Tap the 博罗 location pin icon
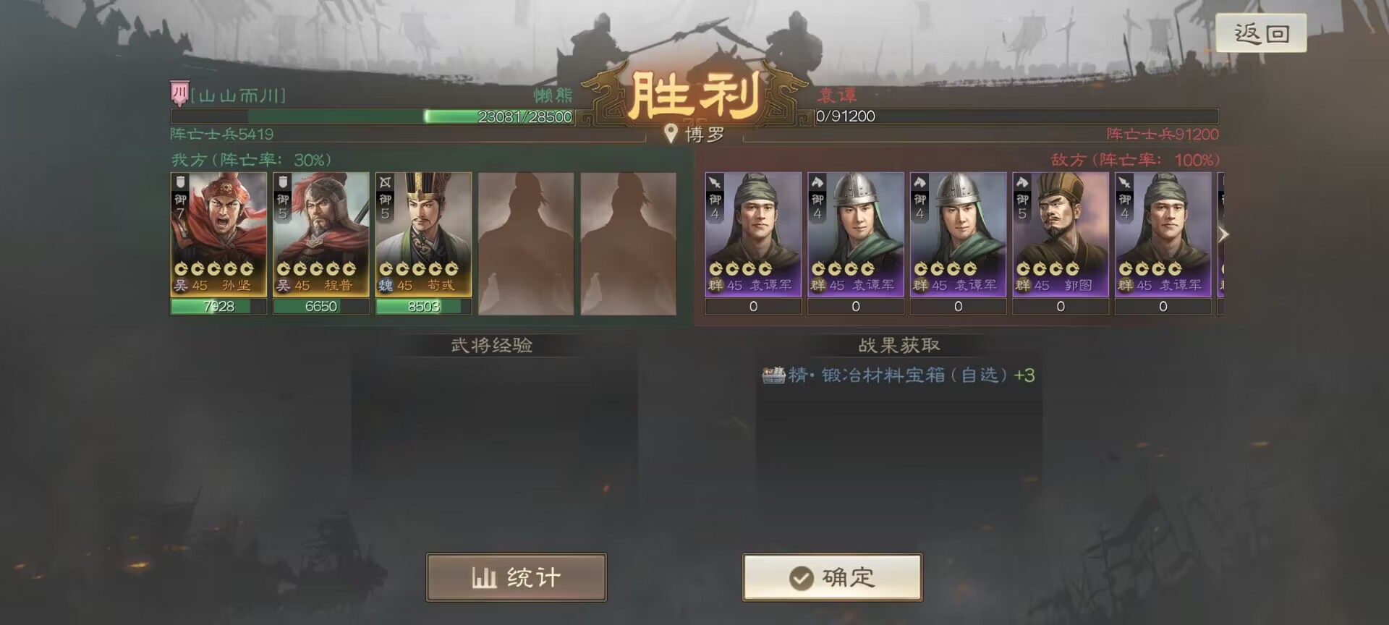This screenshot has height=625, width=1389. click(671, 134)
